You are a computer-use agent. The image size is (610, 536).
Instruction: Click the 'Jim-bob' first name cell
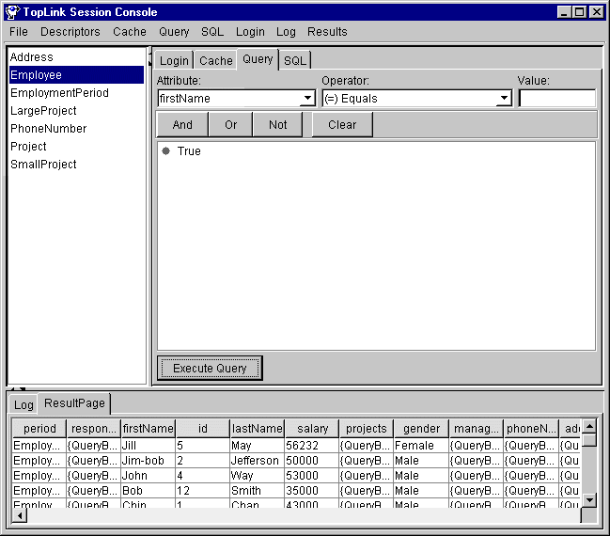pyautogui.click(x=149, y=461)
